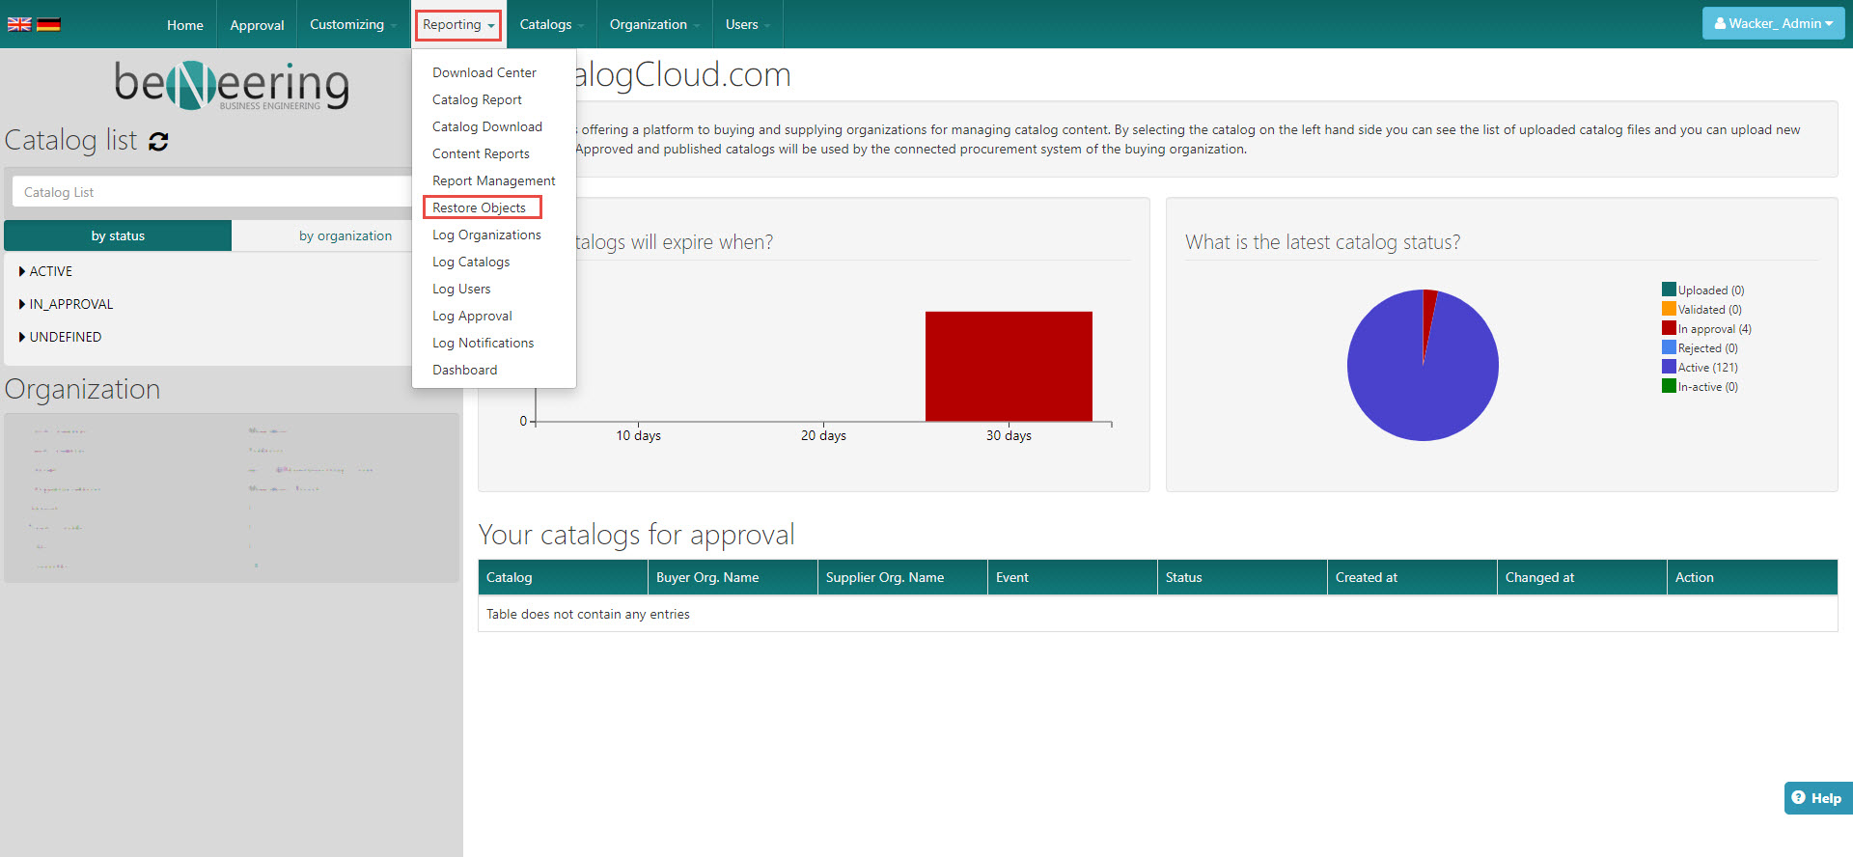Viewport: 1853px width, 857px height.
Task: Open the Help button
Action: [x=1816, y=798]
